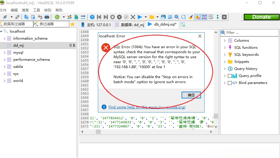
Task: Click the undo arrow icon
Action: click(40, 17)
